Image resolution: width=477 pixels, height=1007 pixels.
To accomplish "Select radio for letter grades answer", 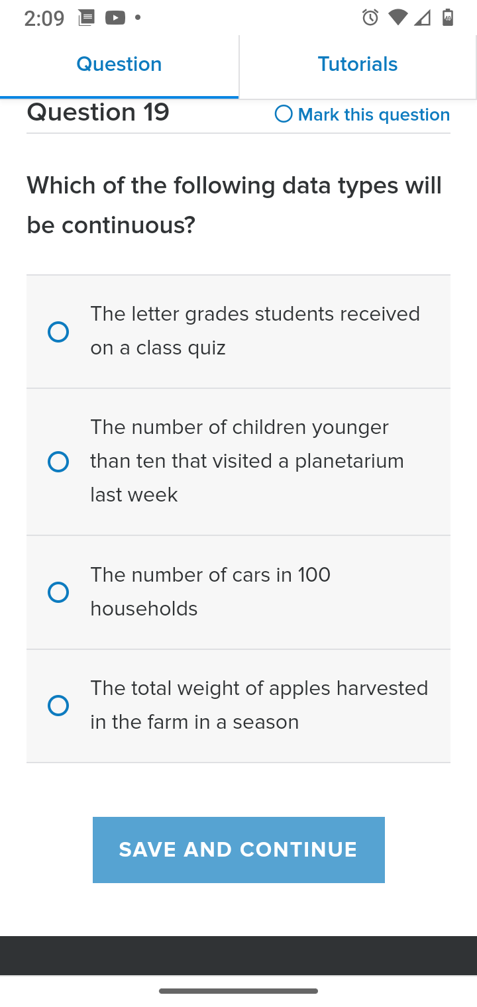I will [58, 332].
